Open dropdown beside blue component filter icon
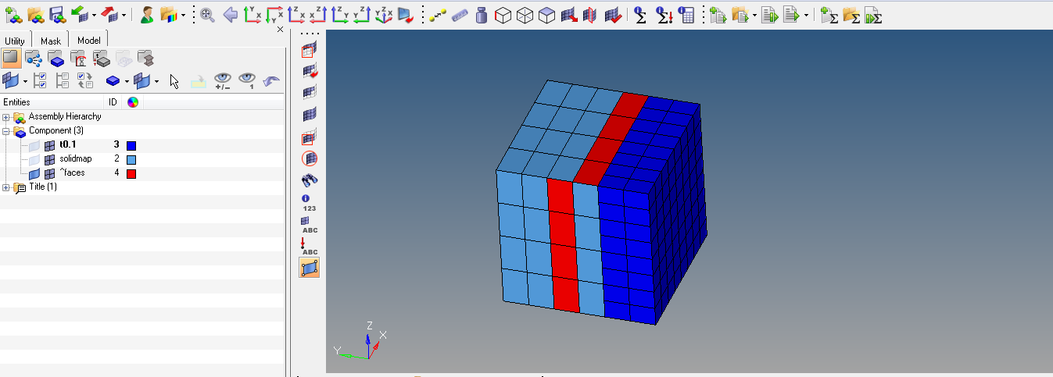 [x=126, y=81]
